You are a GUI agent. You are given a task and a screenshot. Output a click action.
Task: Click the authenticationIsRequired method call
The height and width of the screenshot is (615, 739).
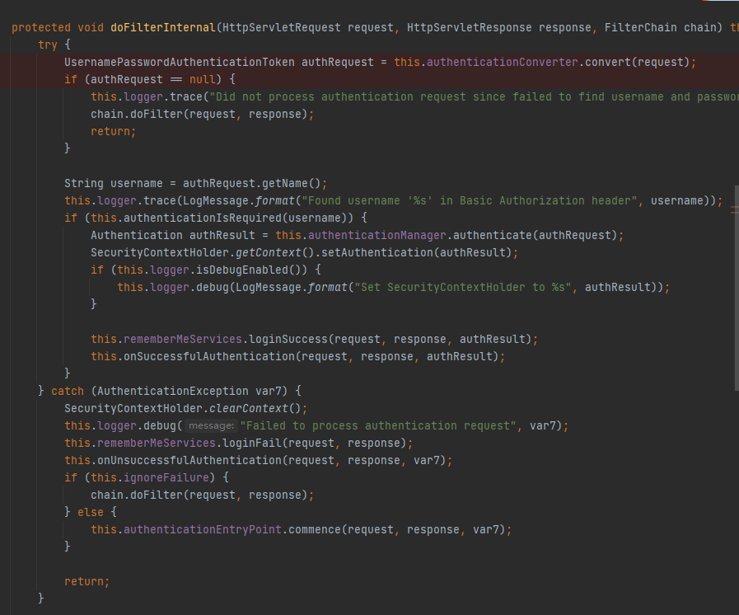click(203, 218)
